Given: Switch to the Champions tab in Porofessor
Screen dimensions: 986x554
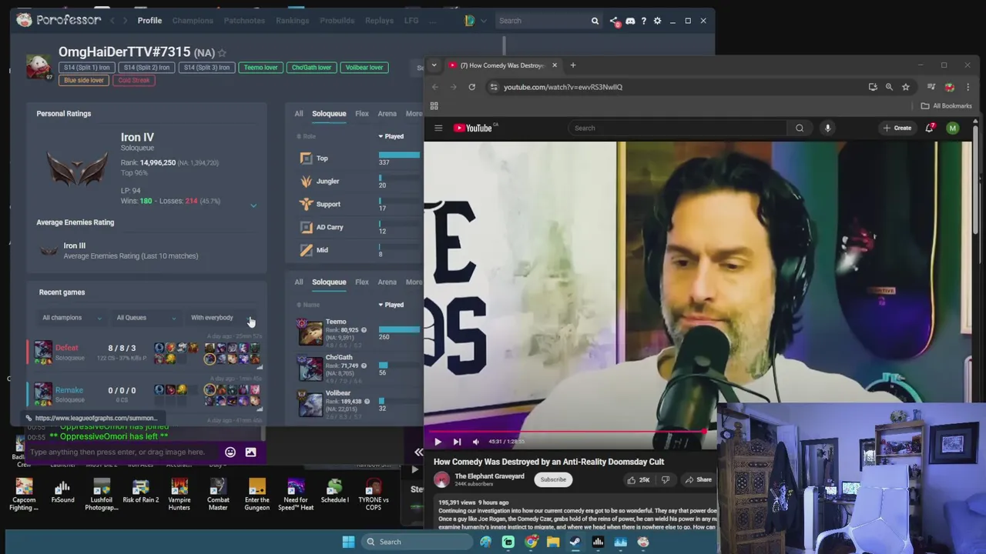Looking at the screenshot, I should point(193,21).
